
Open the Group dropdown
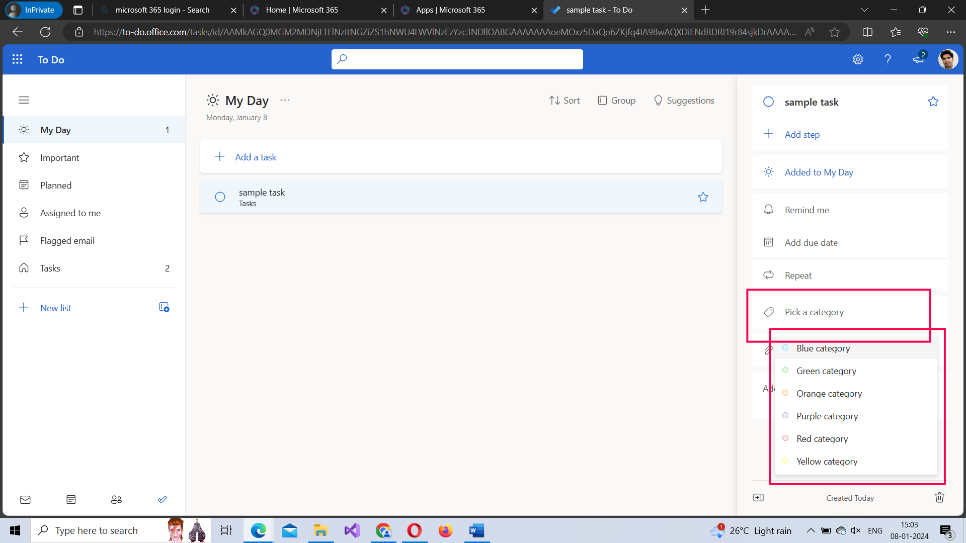tap(616, 100)
